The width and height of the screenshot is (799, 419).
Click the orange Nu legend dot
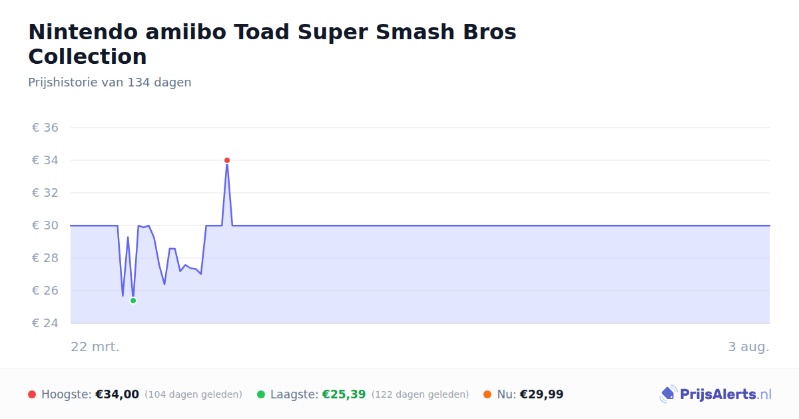tap(487, 394)
